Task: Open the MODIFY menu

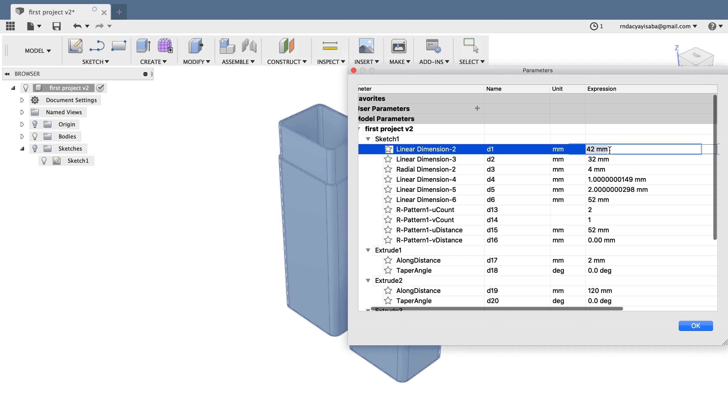Action: [196, 62]
